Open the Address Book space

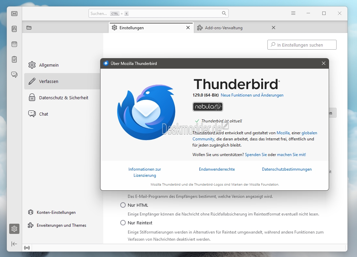[x=14, y=29]
